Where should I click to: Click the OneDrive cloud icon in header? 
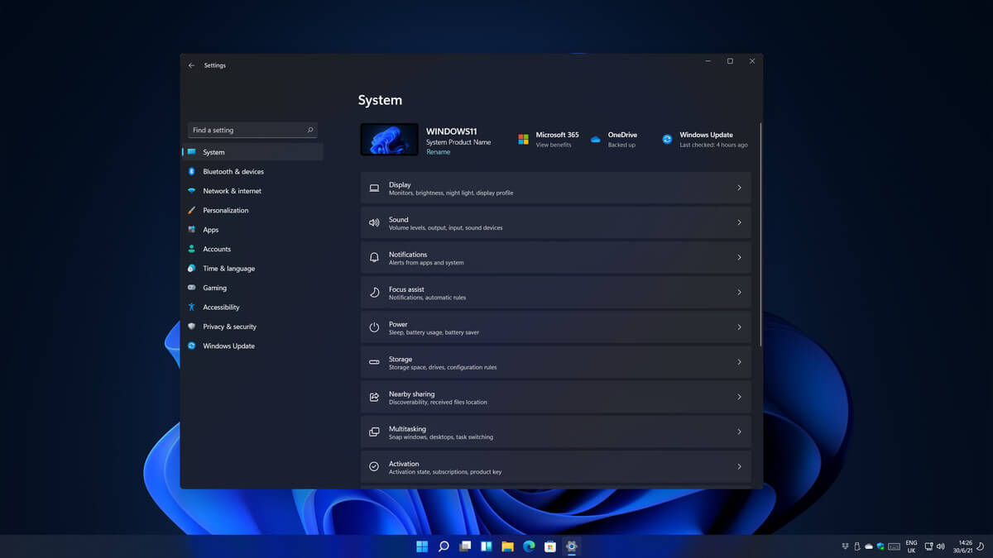(595, 140)
